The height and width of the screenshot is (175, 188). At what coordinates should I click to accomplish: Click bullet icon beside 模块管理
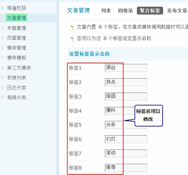coord(3,48)
